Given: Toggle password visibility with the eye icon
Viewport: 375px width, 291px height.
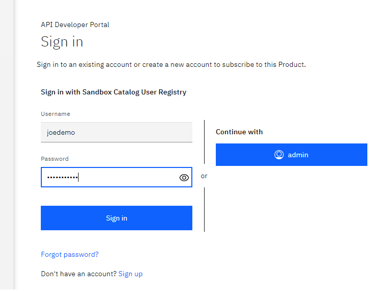Looking at the screenshot, I should 184,178.
